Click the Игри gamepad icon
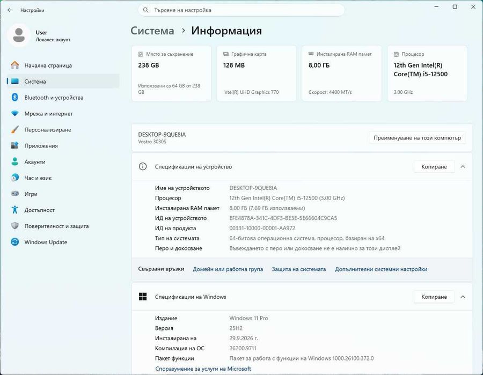This screenshot has width=483, height=375. pos(15,194)
